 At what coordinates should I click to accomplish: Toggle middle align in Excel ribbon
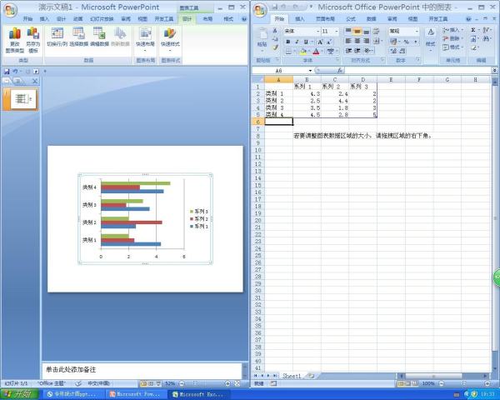(x=357, y=32)
